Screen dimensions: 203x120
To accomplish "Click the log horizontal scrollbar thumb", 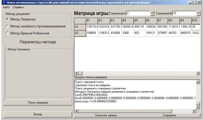I will tap(125, 111).
